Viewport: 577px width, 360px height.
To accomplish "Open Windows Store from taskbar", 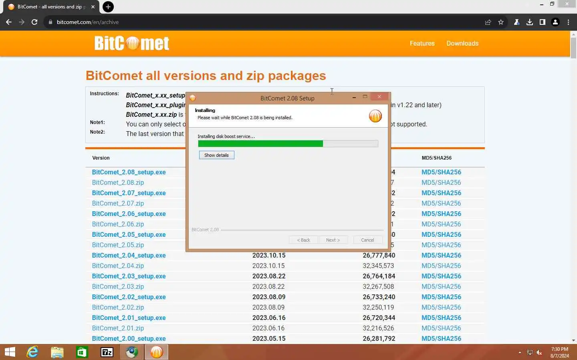I will 82,352.
